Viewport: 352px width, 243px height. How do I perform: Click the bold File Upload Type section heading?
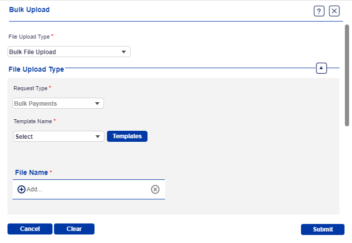coord(36,69)
